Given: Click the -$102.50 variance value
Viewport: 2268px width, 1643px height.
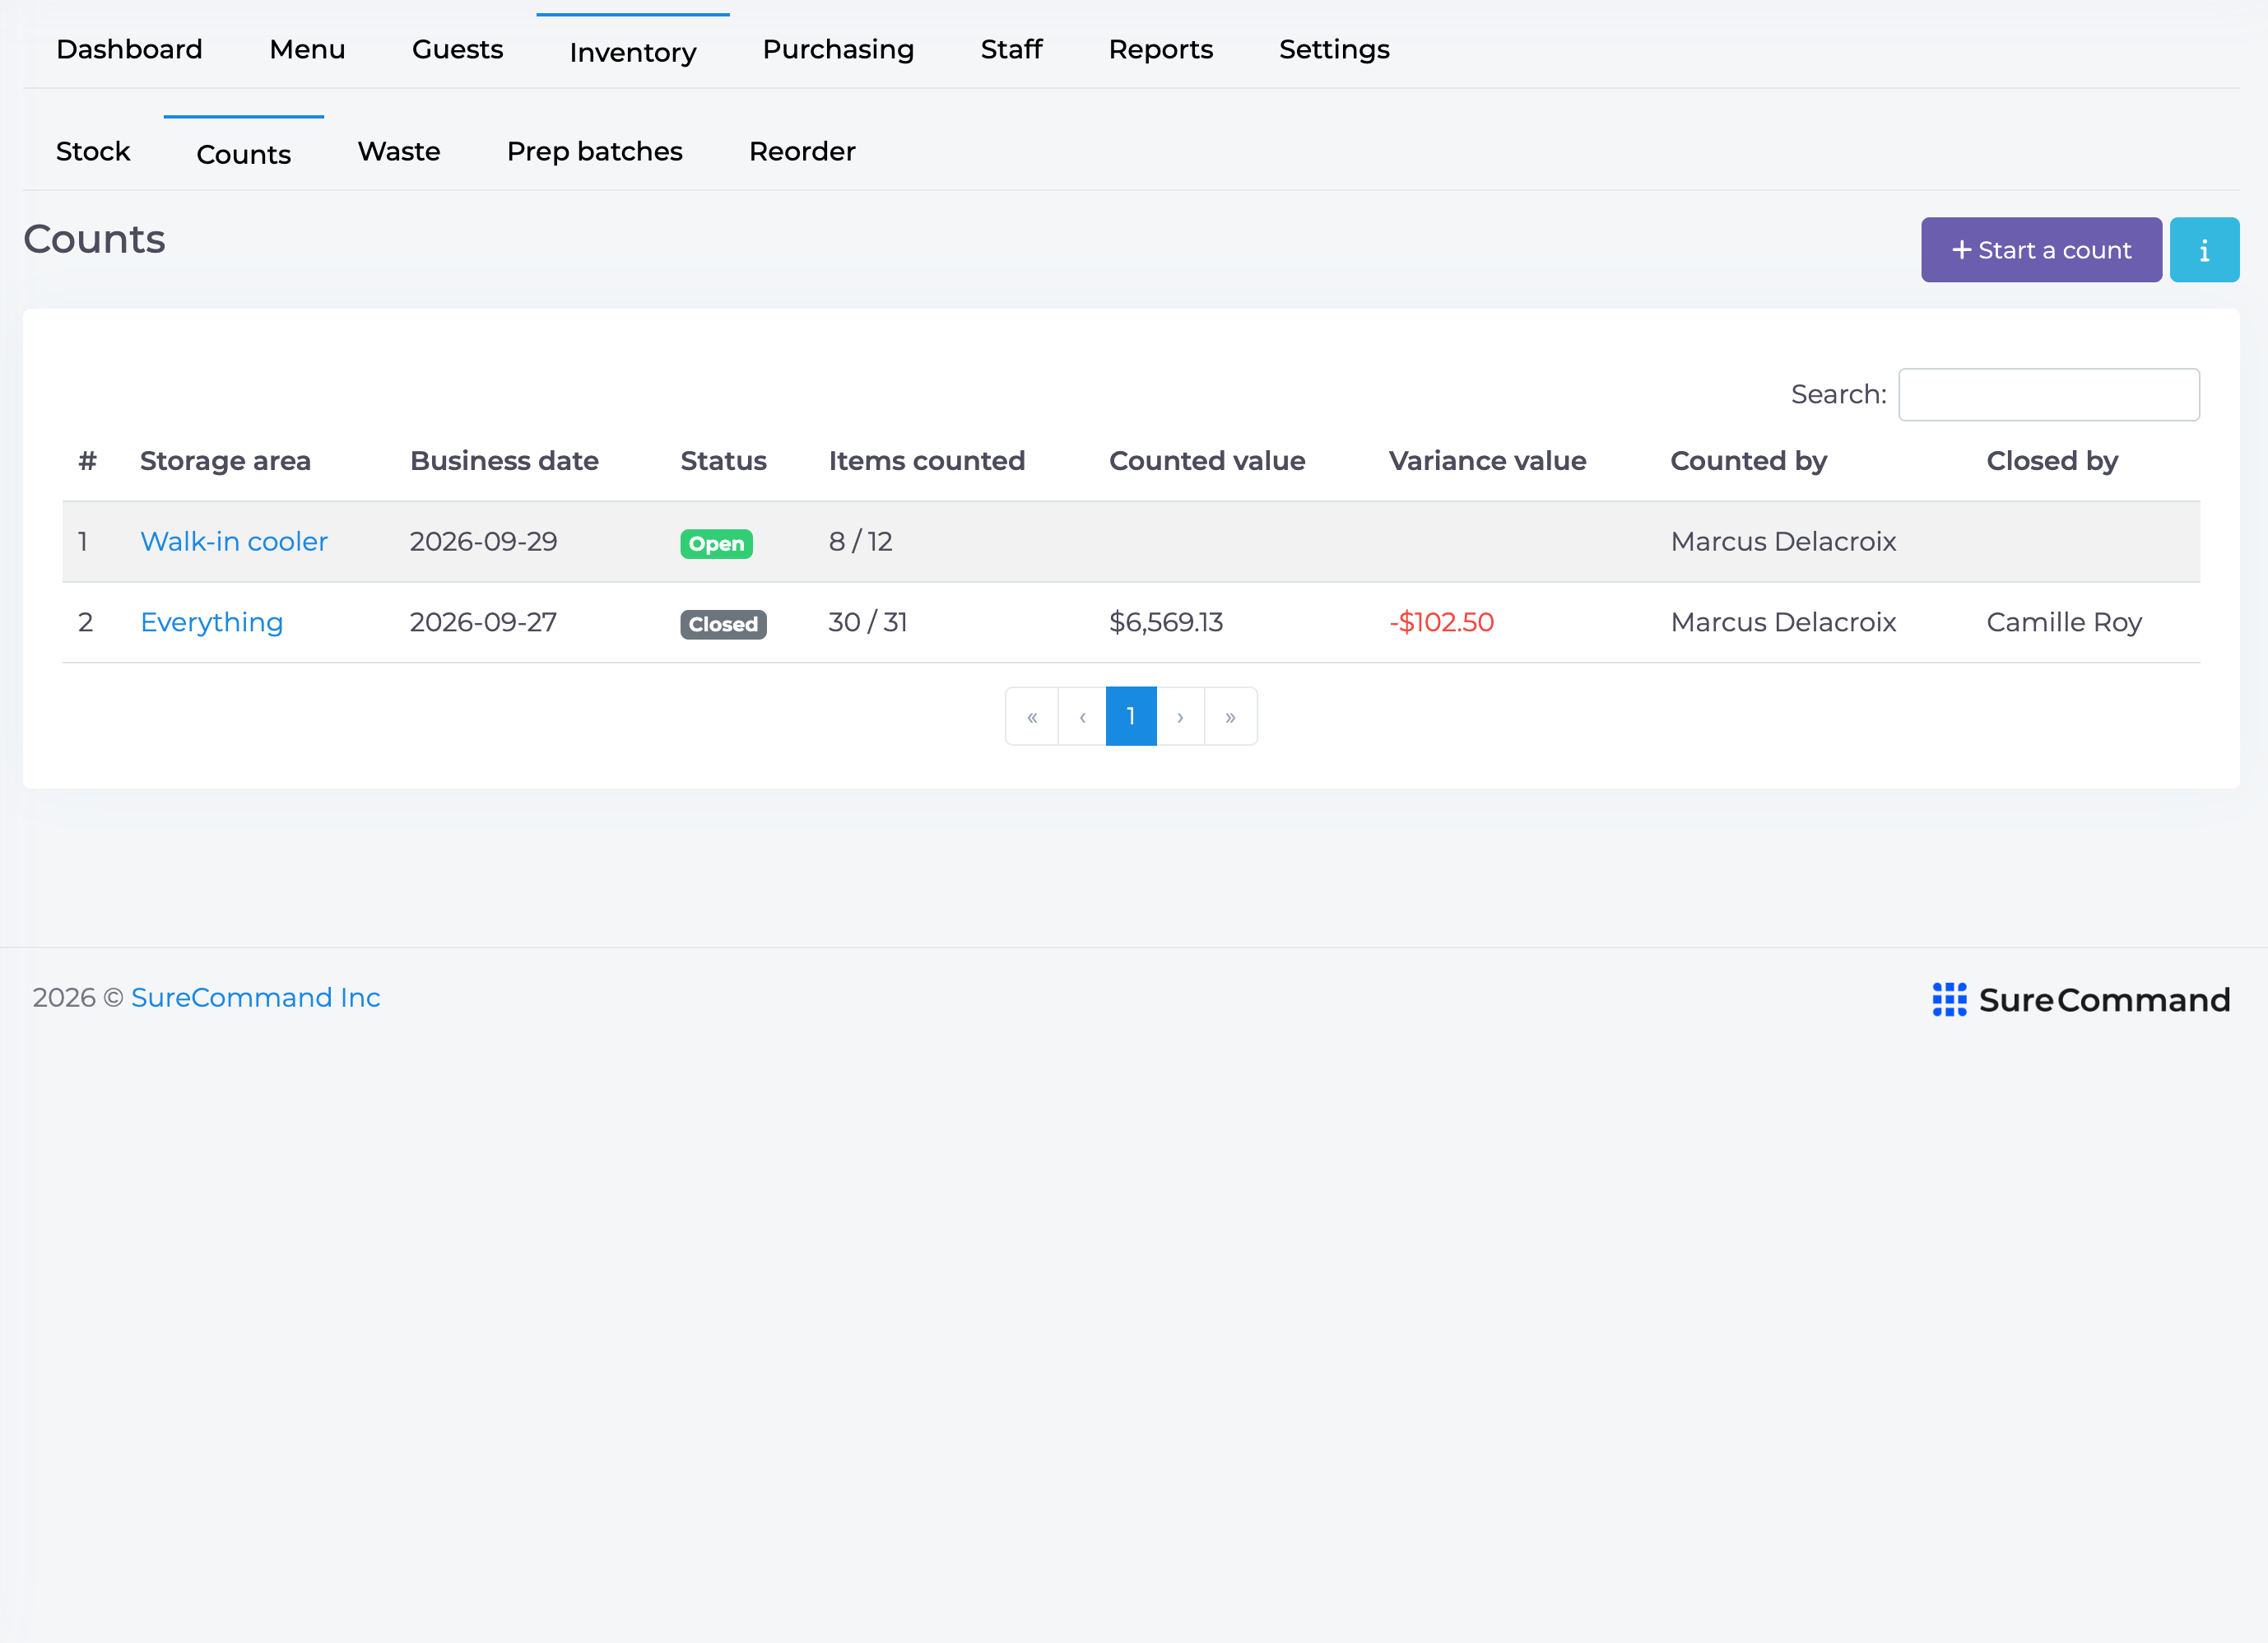Looking at the screenshot, I should click(1441, 622).
